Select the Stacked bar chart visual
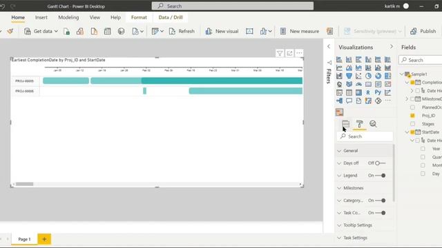This screenshot has height=248, width=442. tap(339, 59)
